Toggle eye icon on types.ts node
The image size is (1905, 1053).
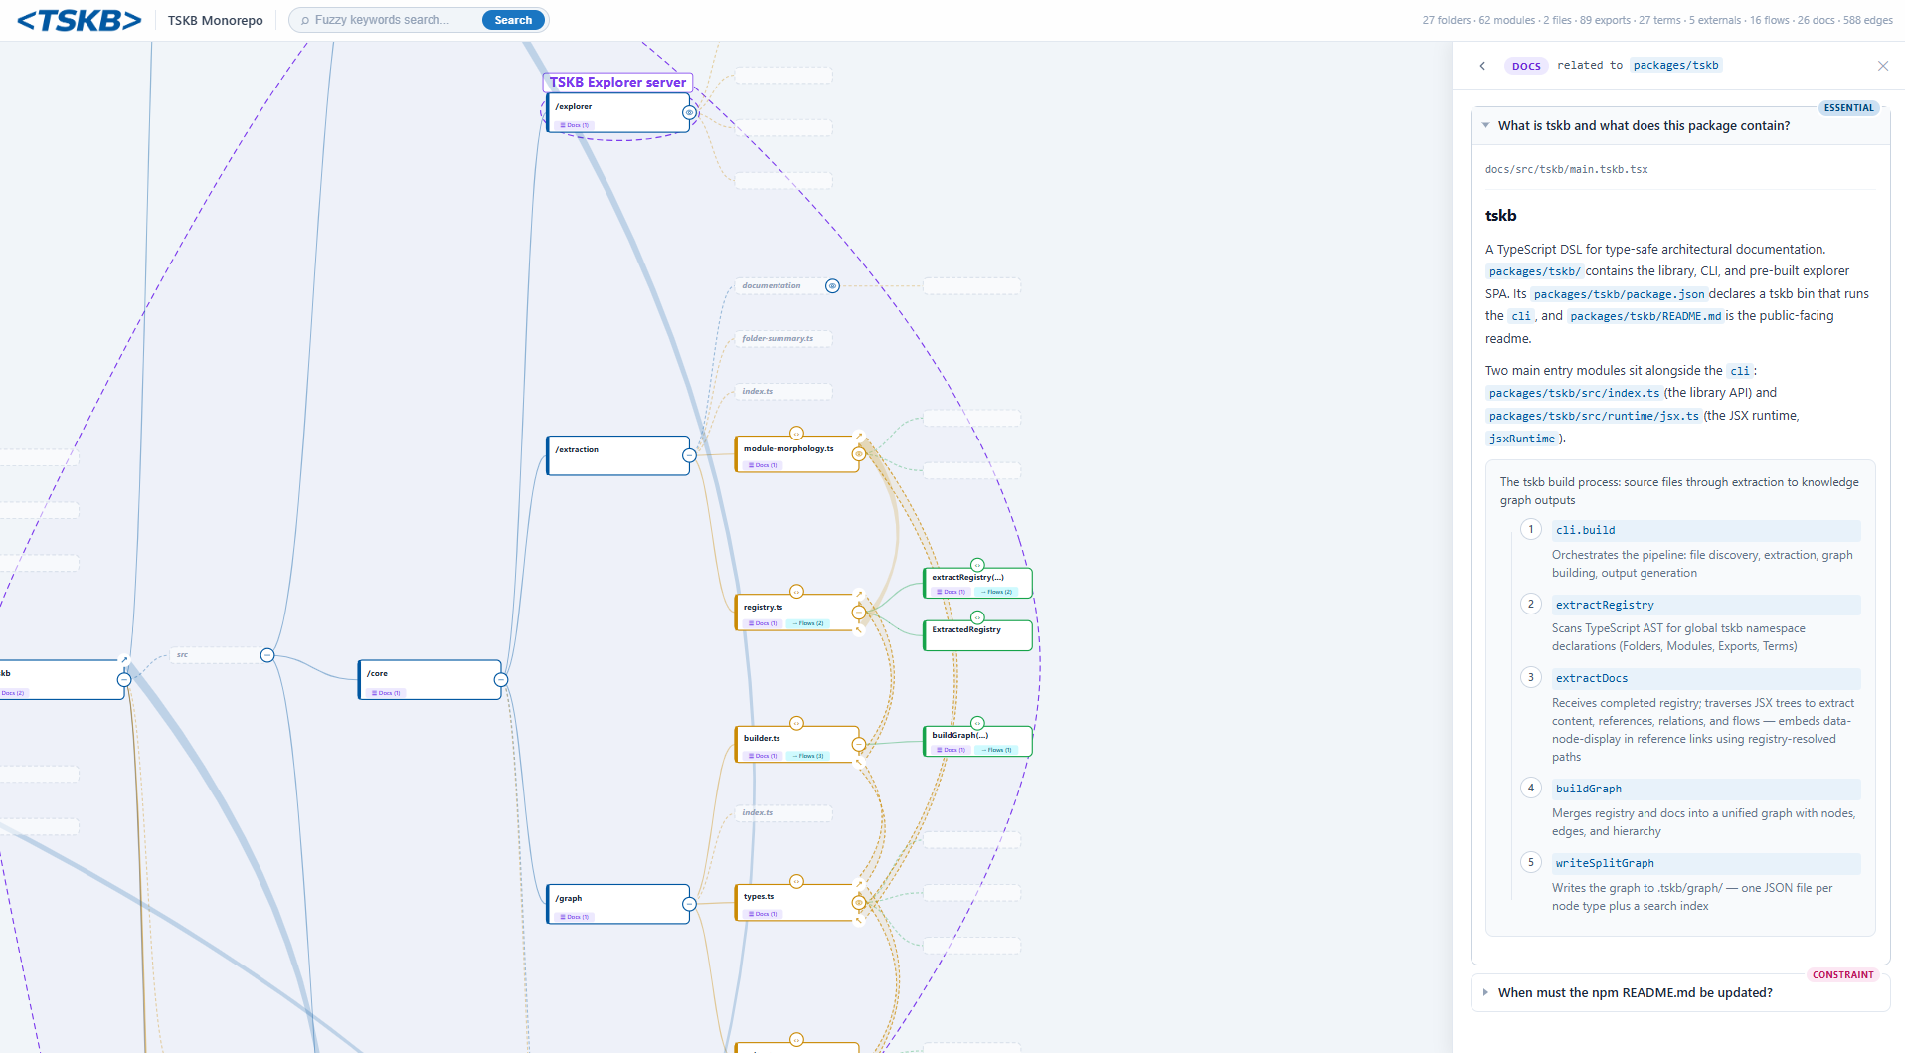(859, 903)
